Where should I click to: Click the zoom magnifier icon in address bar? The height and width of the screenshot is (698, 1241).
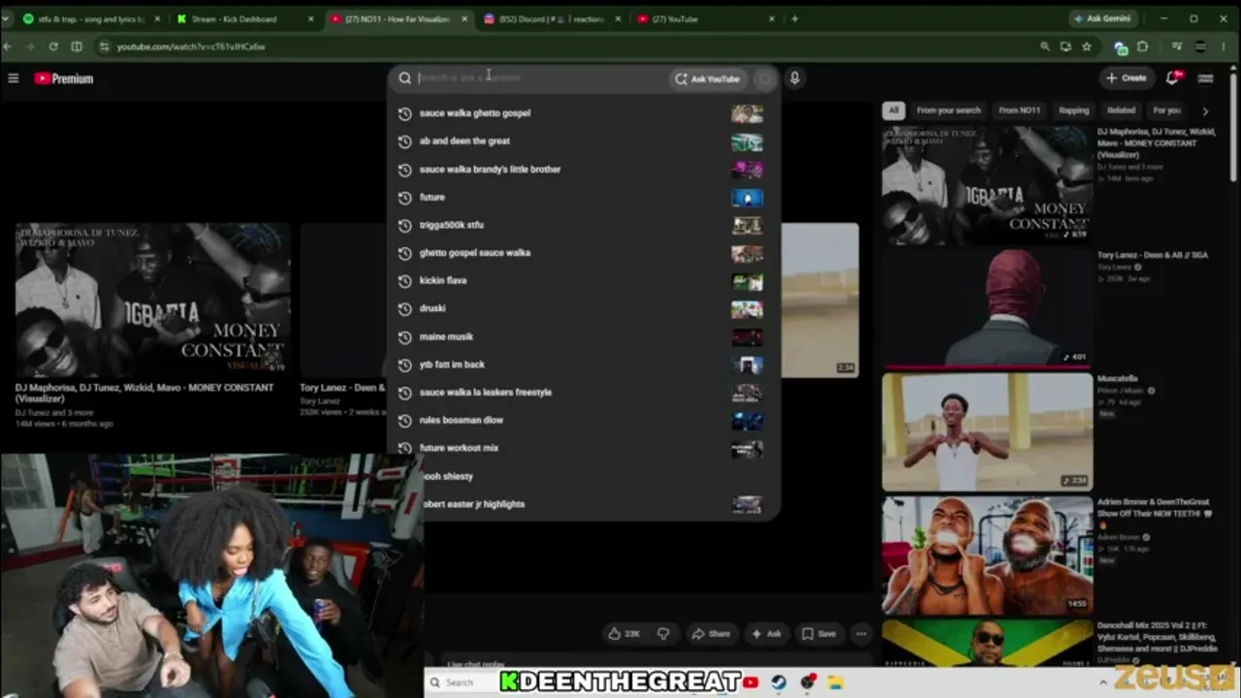[1044, 47]
